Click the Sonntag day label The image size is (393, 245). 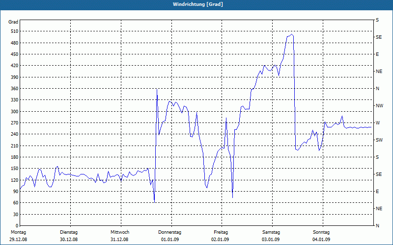pos(321,232)
